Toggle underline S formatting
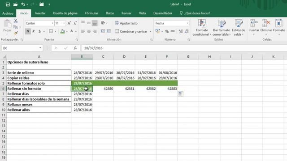Image resolution: width=287 pixels, height=161 pixels. tap(39, 31)
